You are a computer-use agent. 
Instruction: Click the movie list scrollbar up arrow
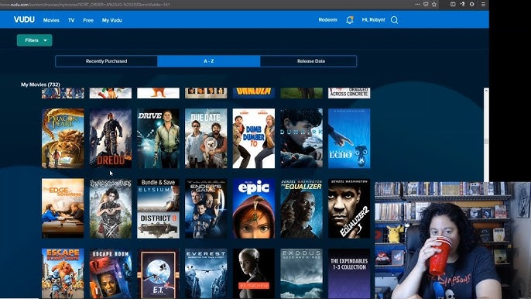pyautogui.click(x=486, y=91)
